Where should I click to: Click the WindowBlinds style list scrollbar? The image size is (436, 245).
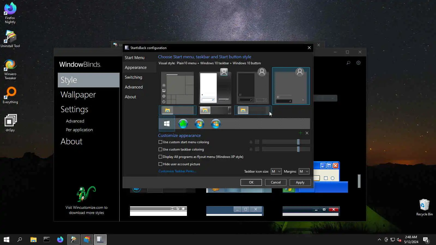tap(359, 181)
